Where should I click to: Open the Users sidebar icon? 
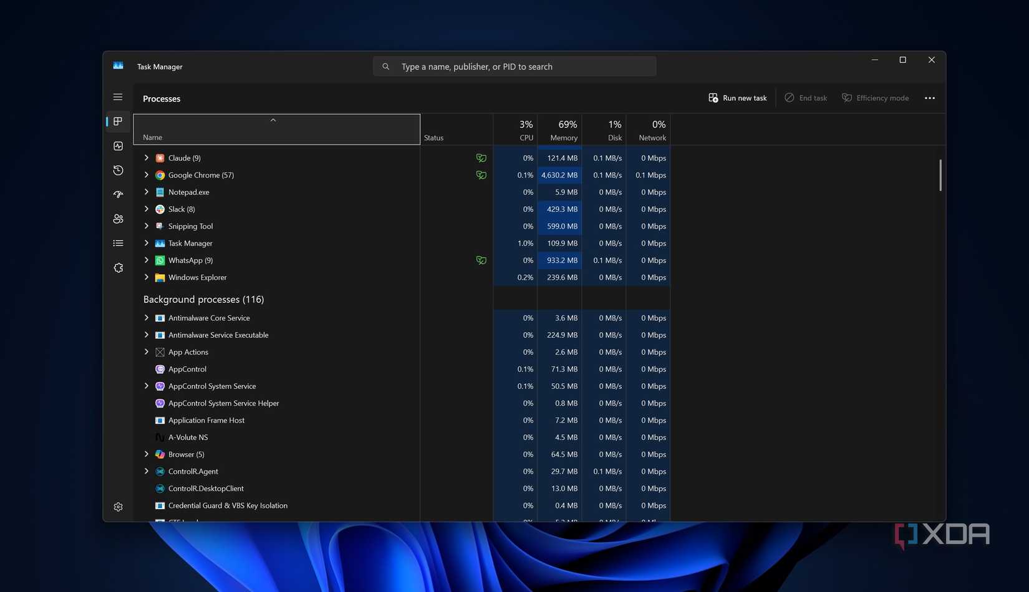click(118, 219)
